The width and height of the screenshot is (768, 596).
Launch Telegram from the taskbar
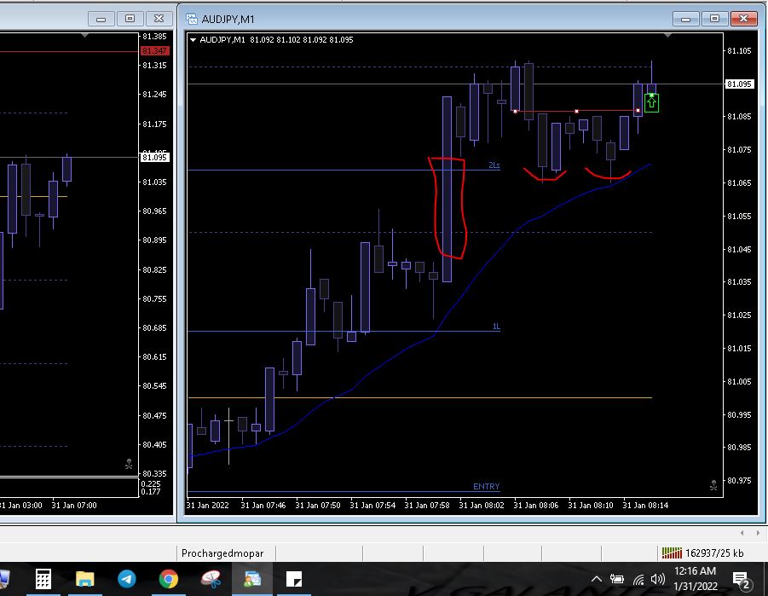tap(127, 579)
